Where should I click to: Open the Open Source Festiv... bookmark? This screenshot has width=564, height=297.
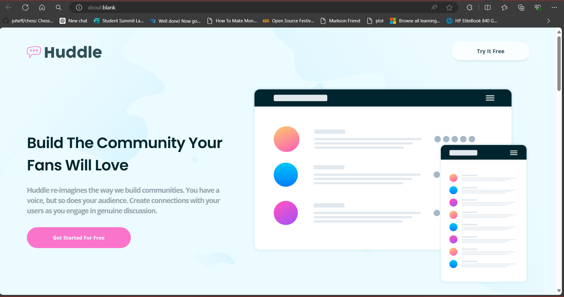pos(289,21)
